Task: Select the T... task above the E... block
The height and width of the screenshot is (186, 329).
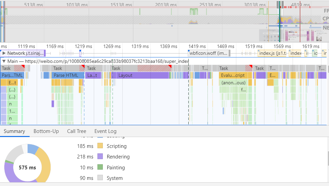Action: (272, 68)
